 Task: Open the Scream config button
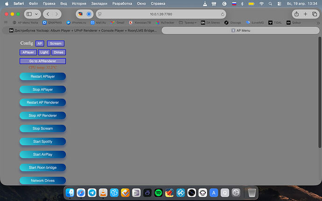point(56,43)
